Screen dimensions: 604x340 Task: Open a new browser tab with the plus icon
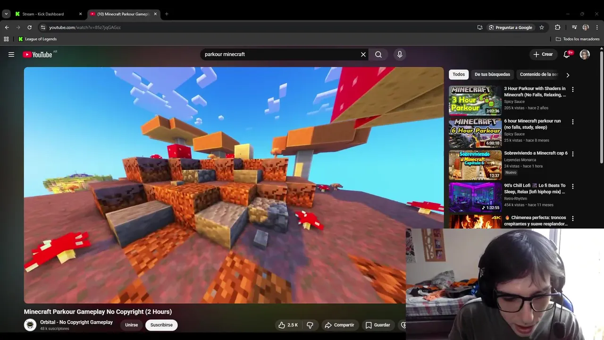click(x=167, y=14)
